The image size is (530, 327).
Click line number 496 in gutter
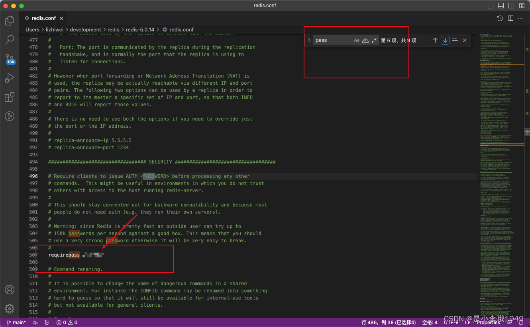pyautogui.click(x=33, y=176)
